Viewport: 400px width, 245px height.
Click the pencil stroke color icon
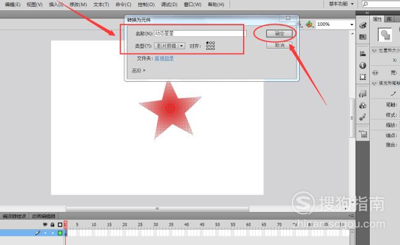(393, 94)
